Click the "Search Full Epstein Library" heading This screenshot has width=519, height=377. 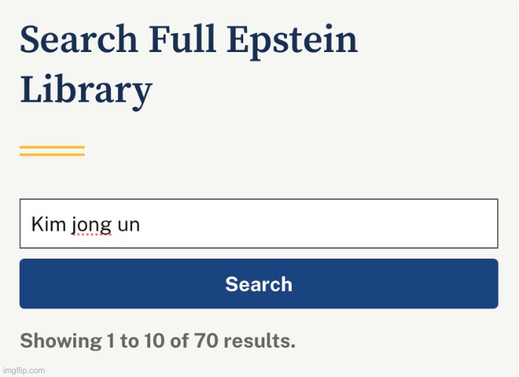tap(189, 65)
